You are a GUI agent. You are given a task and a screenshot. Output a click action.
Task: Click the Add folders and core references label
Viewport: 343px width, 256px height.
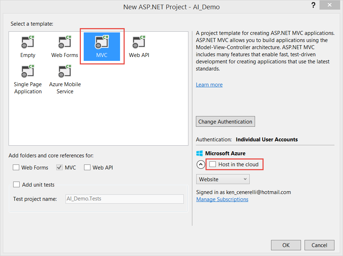(51, 156)
